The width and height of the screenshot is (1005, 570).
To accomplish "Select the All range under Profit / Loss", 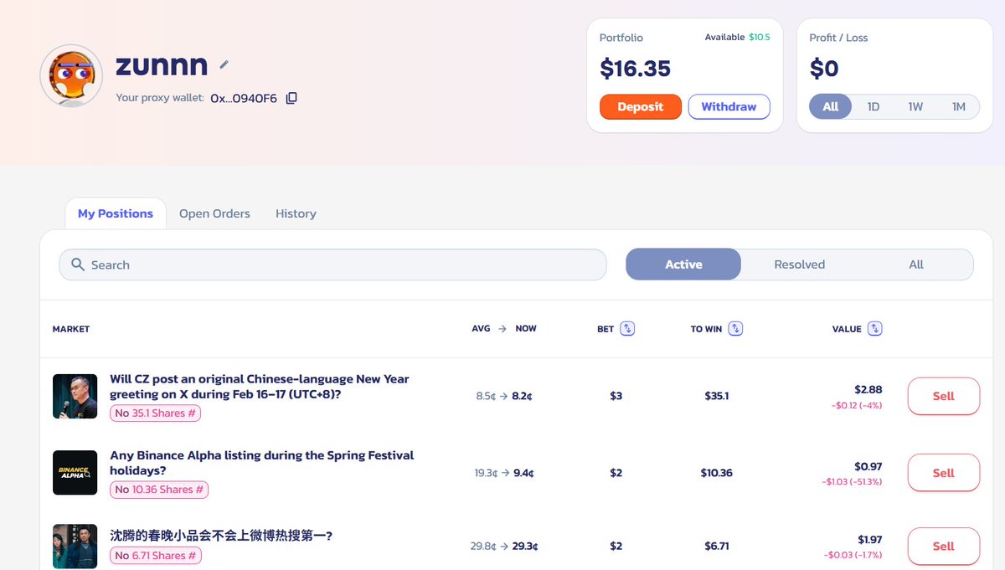I will click(x=831, y=107).
